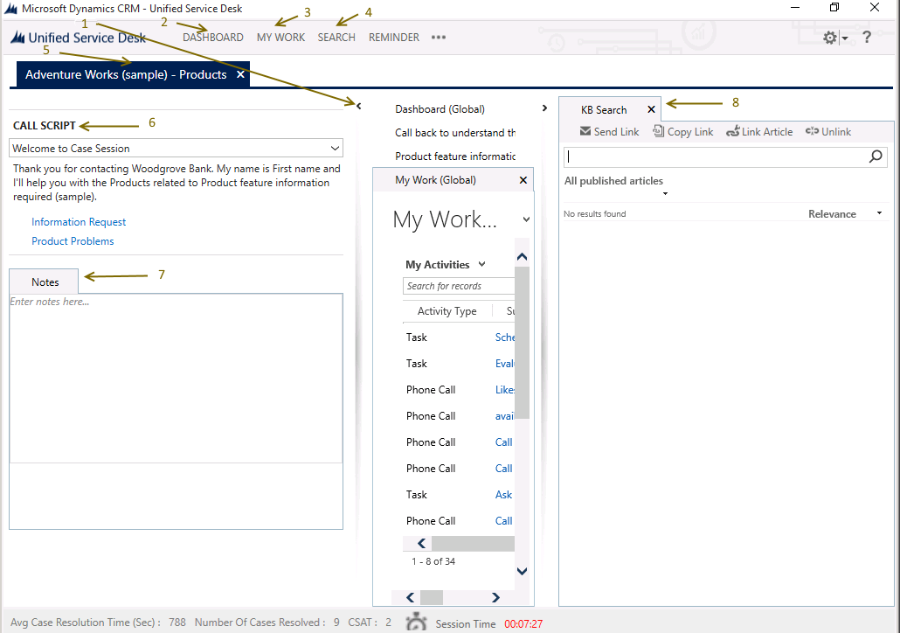Open the Relevance sort dropdown
Image resolution: width=900 pixels, height=633 pixels.
click(878, 212)
